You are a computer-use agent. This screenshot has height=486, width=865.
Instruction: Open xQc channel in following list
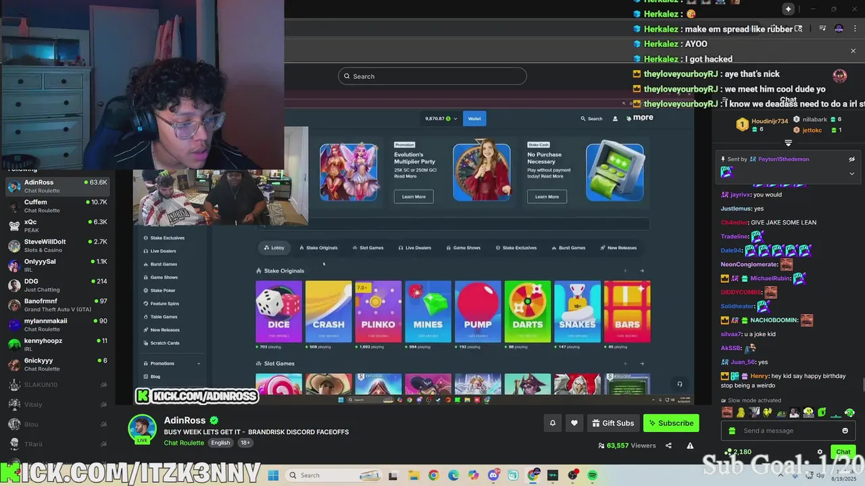coord(57,225)
